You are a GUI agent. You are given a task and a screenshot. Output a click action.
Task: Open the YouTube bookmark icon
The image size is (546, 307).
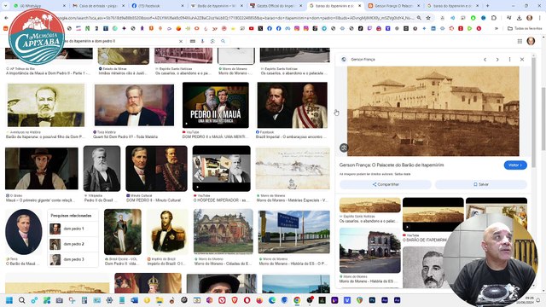tap(251, 28)
